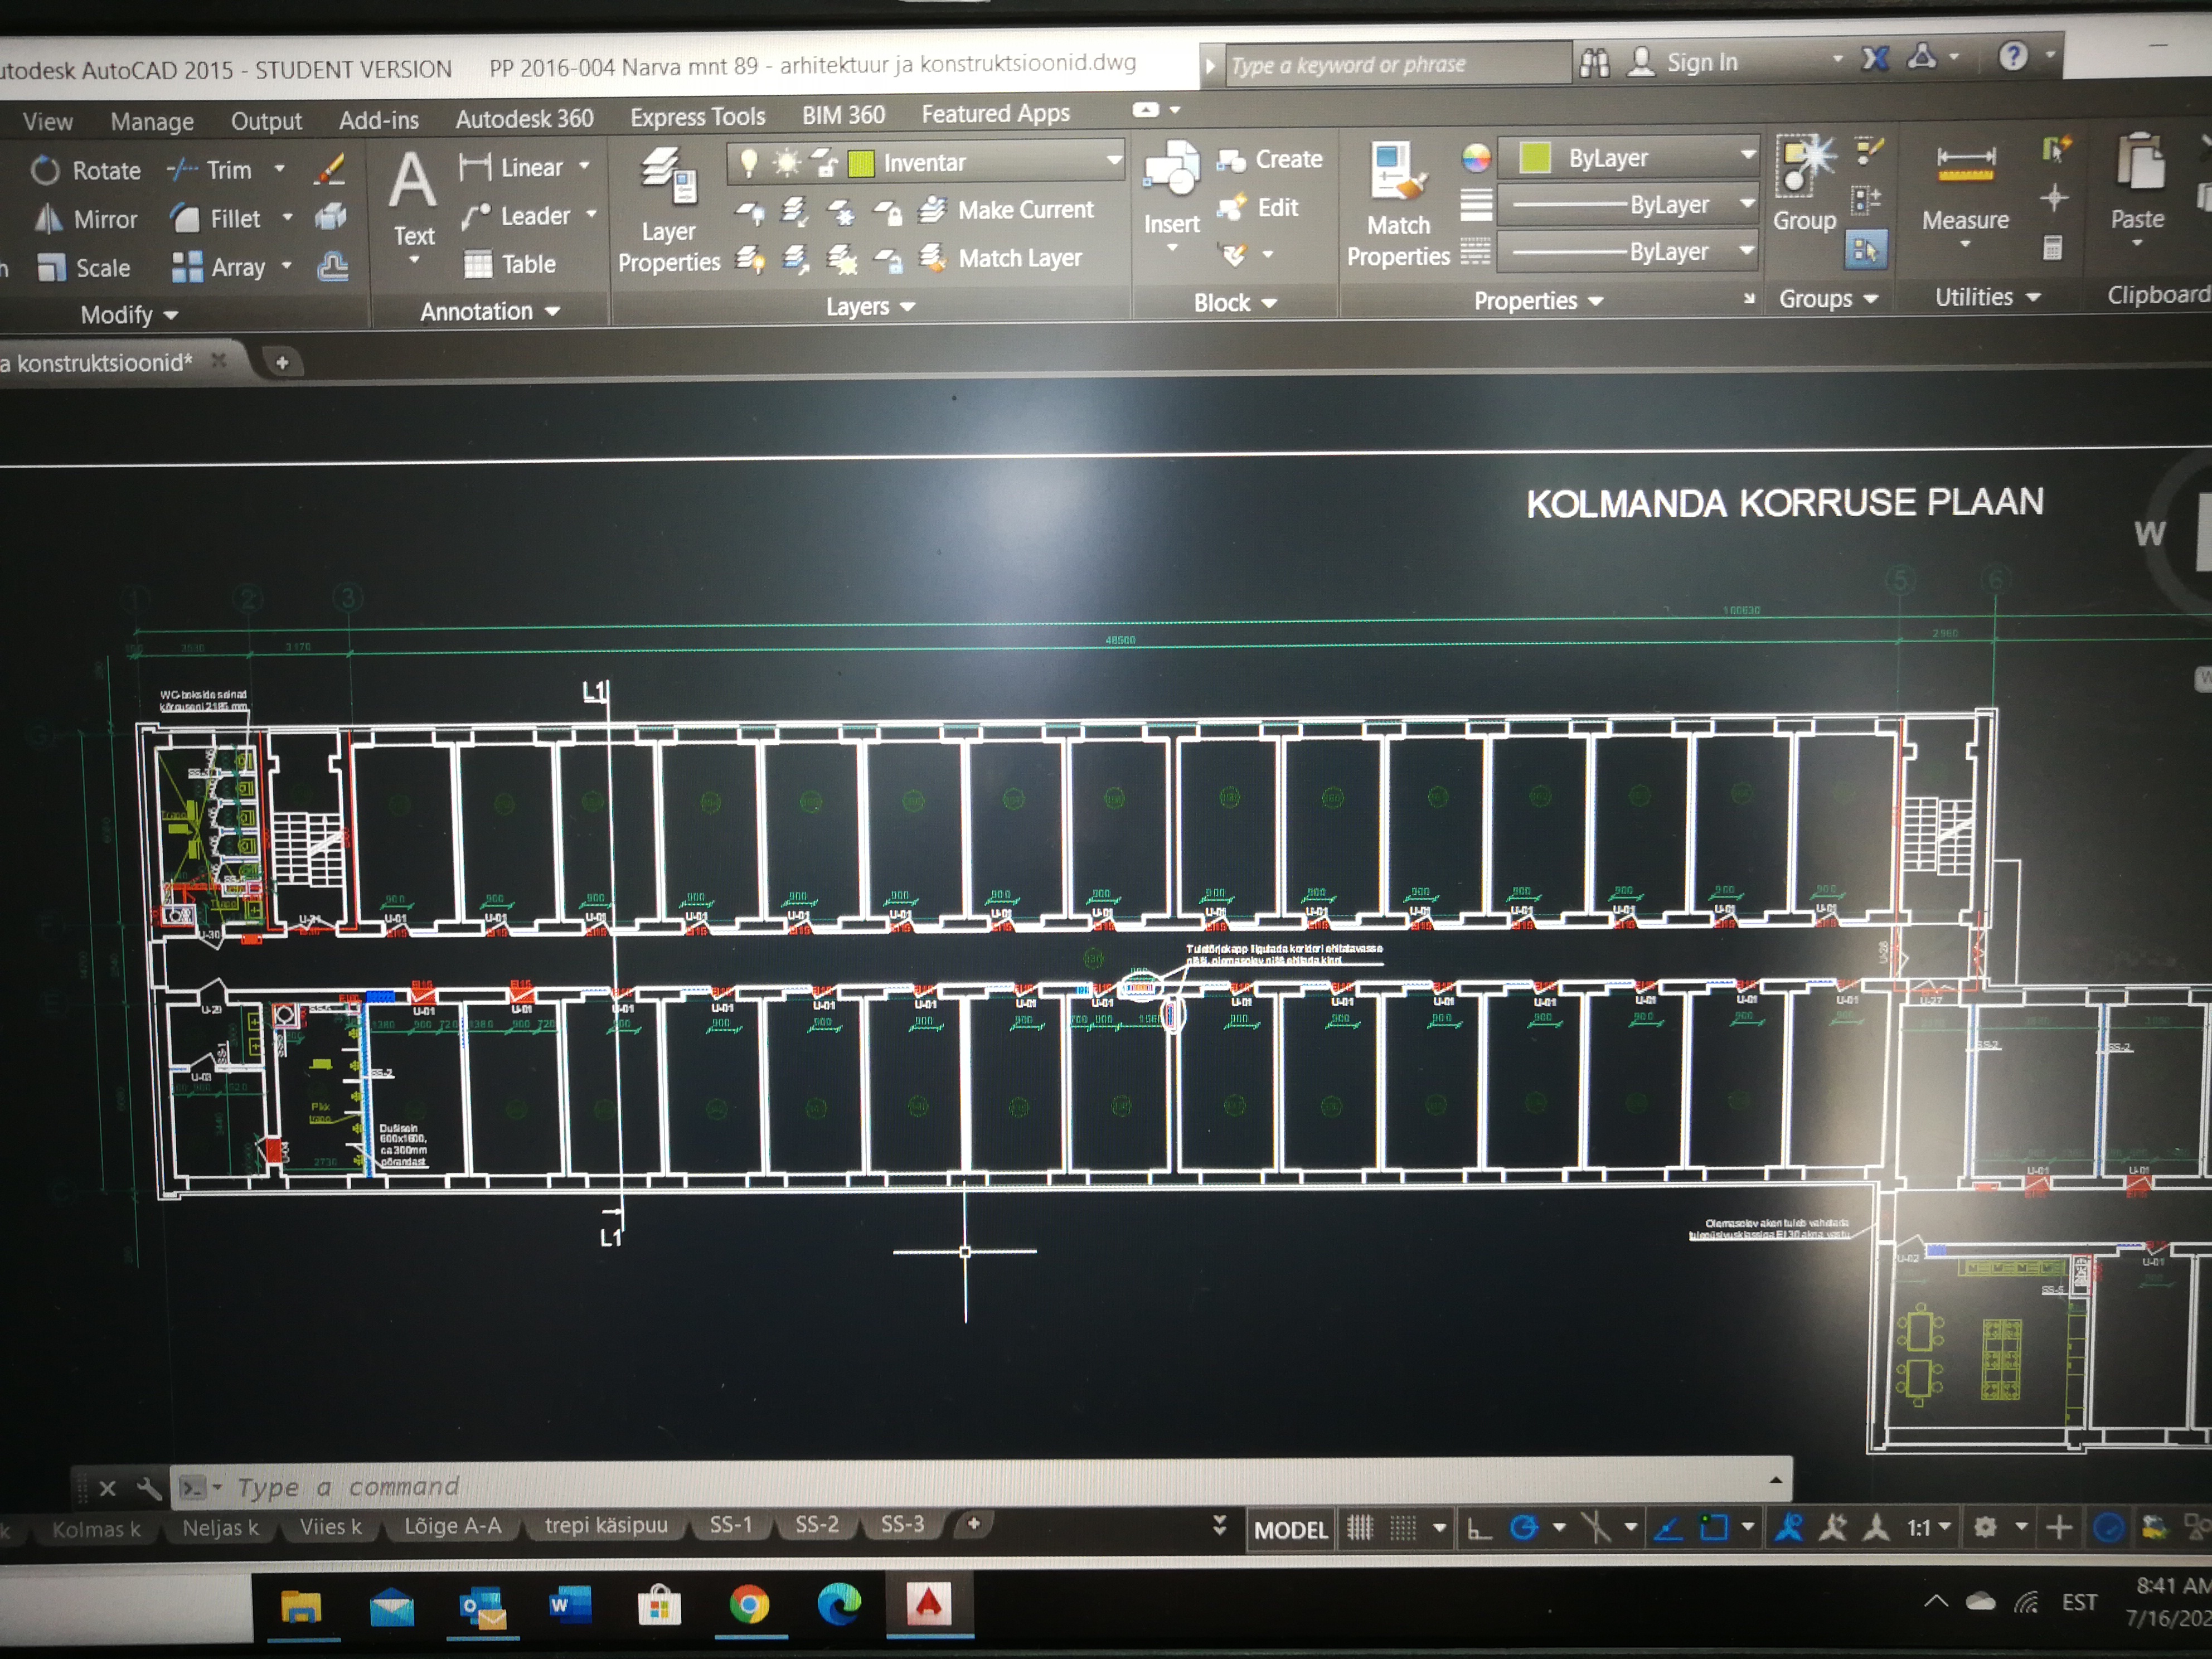Click Sign In link
This screenshot has width=2212, height=1659.
(x=1702, y=63)
